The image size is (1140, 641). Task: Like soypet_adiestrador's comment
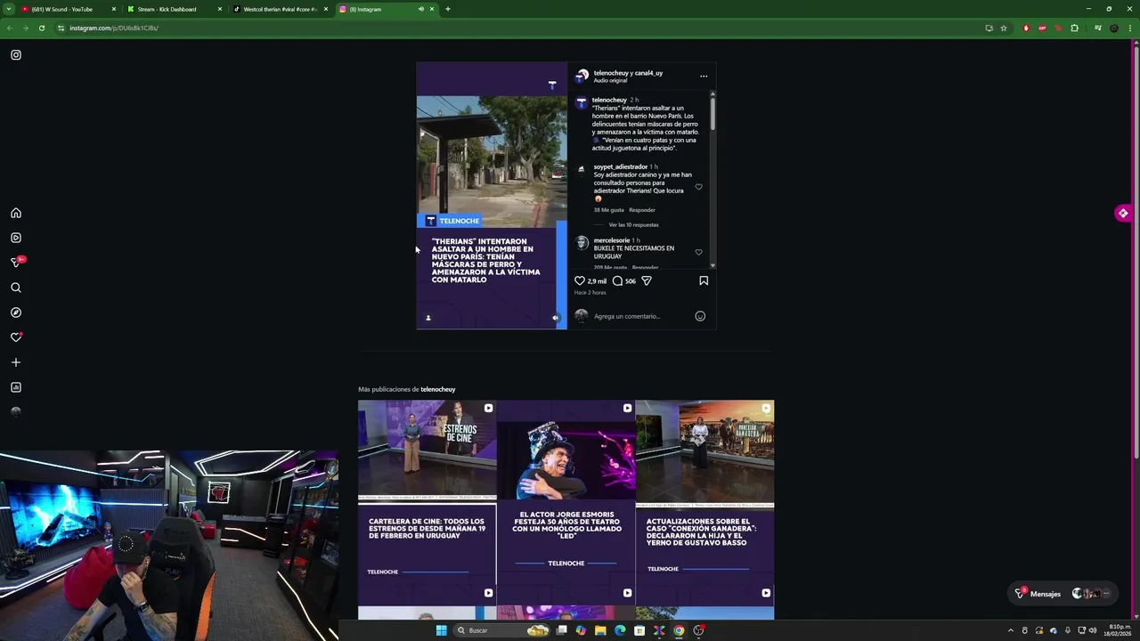[x=698, y=187]
